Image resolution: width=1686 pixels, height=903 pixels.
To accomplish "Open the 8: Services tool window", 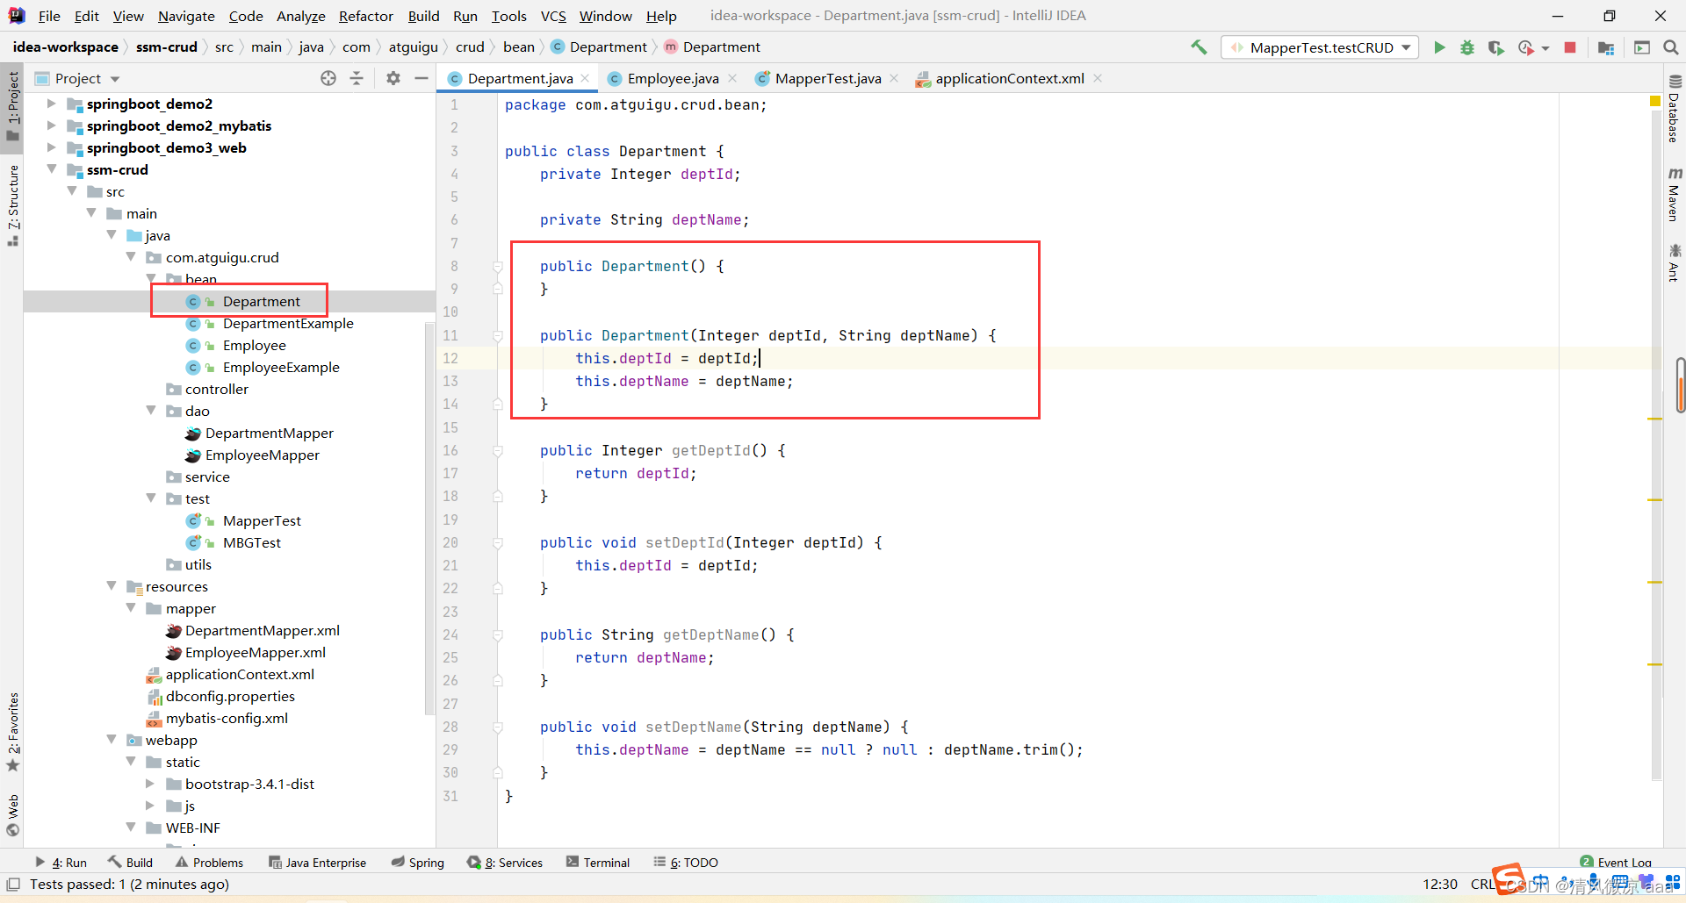I will (x=506, y=863).
